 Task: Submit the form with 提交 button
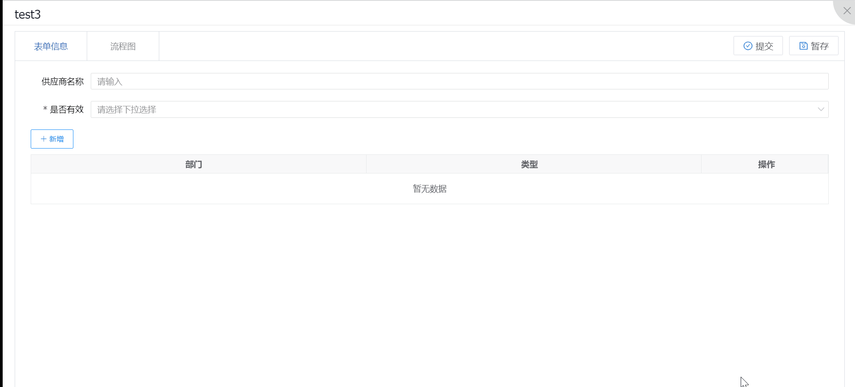tap(758, 46)
